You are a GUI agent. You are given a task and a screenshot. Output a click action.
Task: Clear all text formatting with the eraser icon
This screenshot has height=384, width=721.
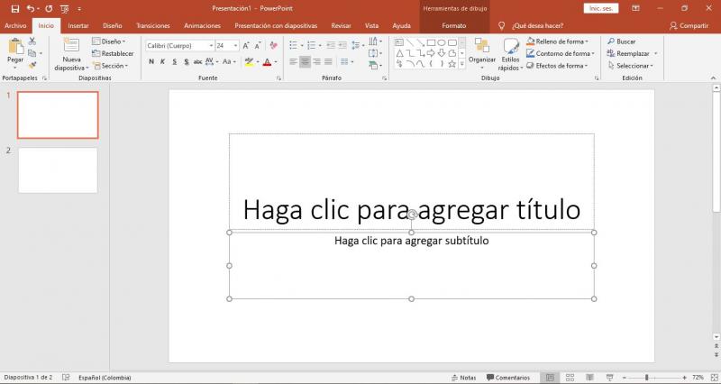coord(274,46)
